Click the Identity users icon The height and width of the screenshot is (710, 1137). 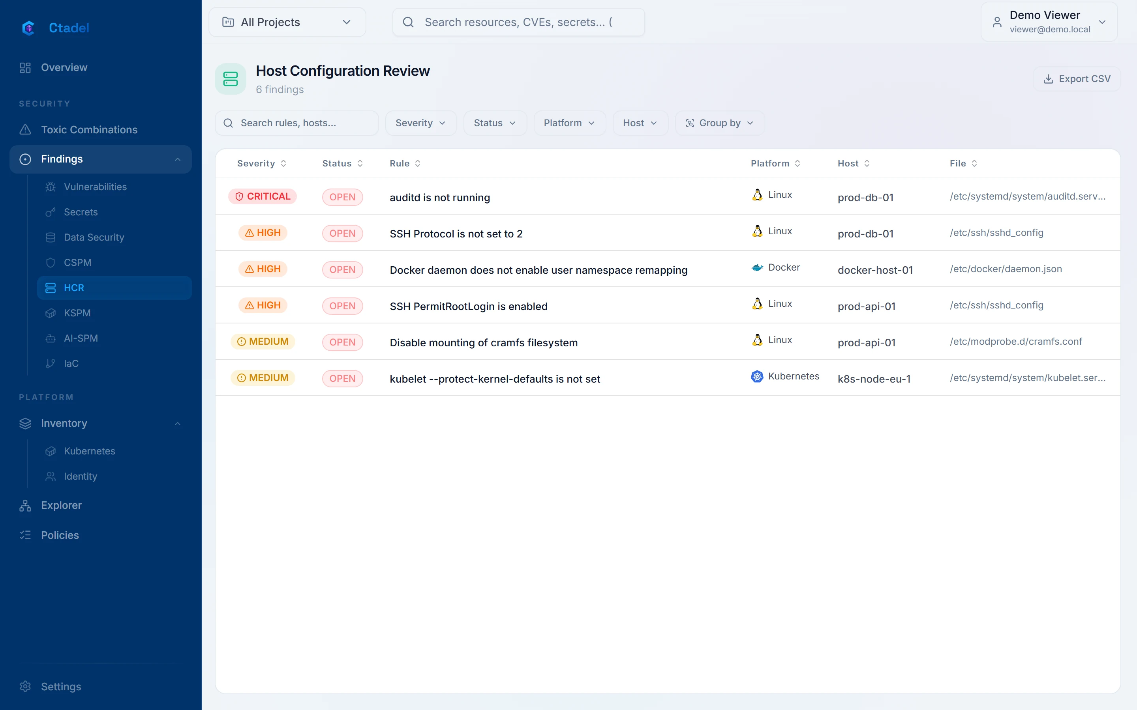50,476
